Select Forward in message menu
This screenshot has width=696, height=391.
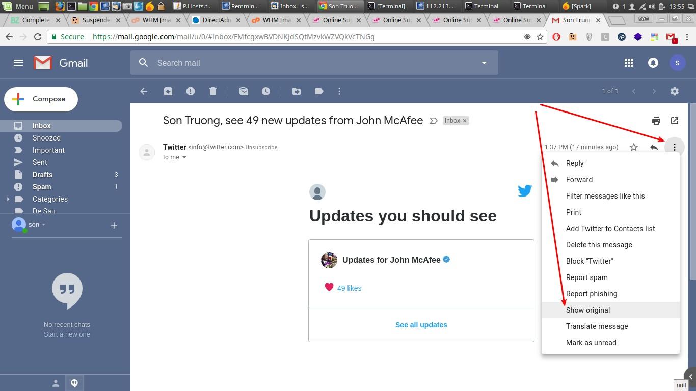coord(610,180)
